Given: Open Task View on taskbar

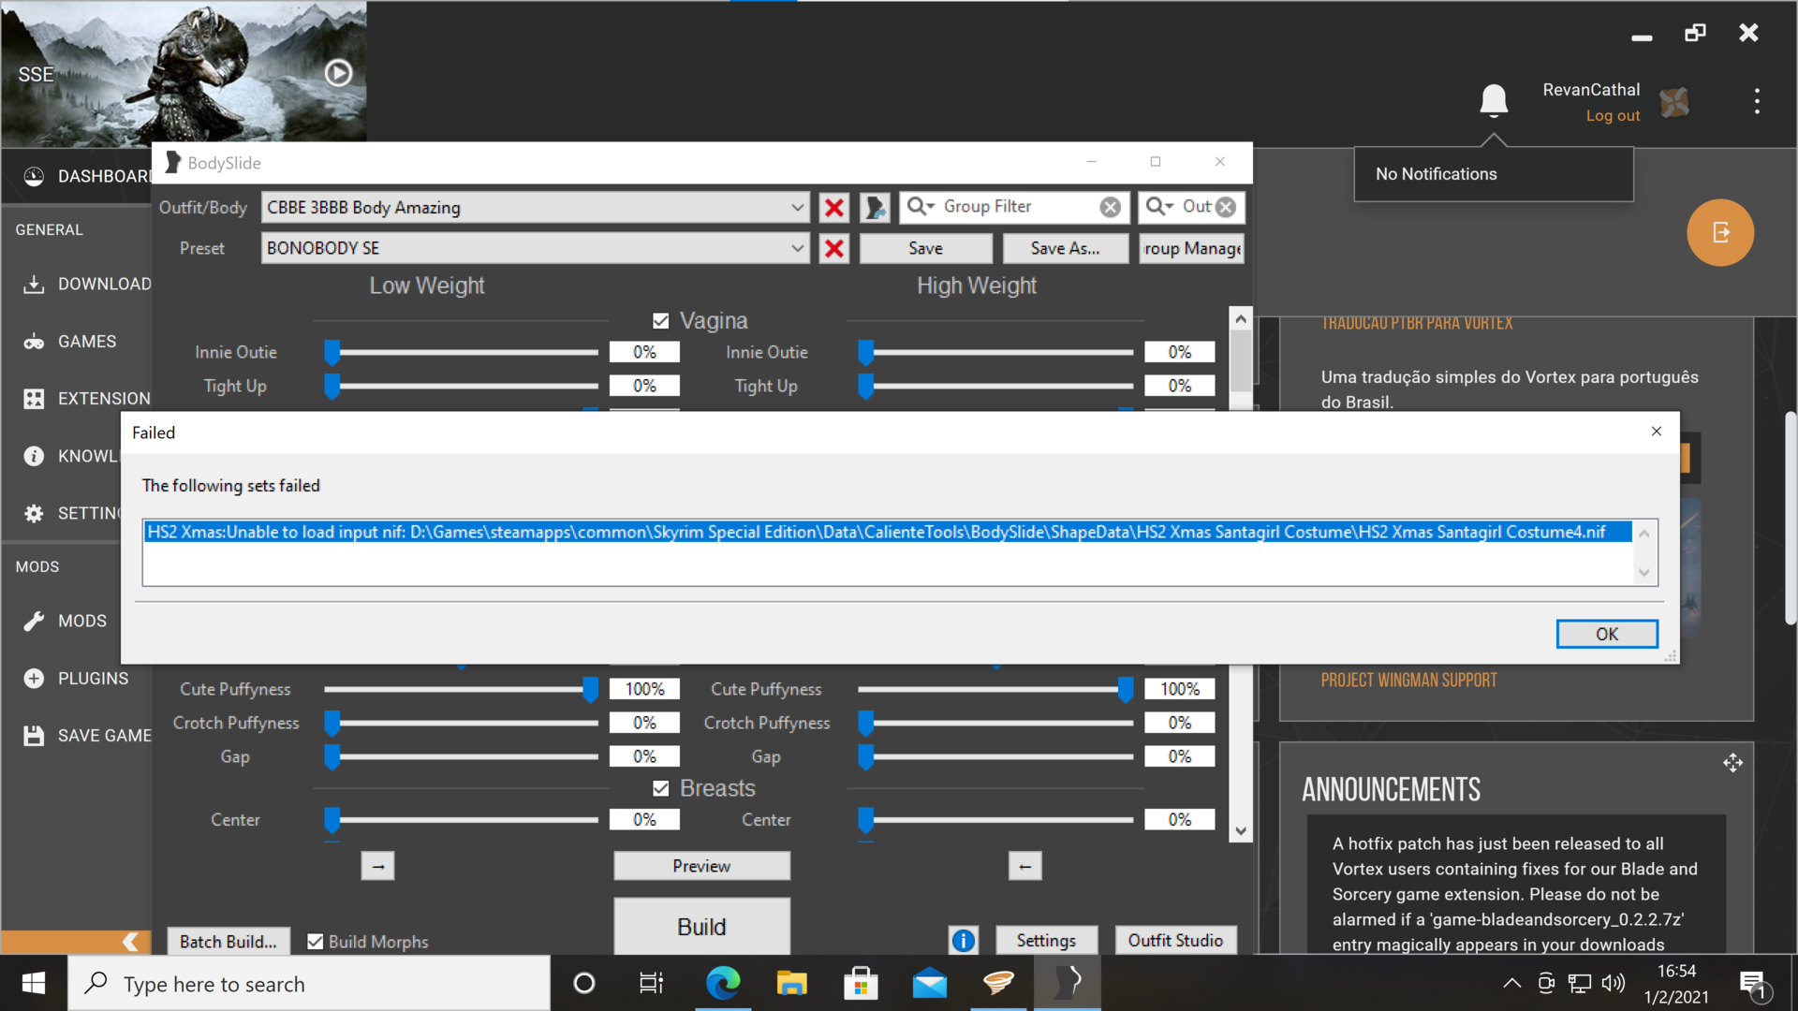Looking at the screenshot, I should [651, 983].
